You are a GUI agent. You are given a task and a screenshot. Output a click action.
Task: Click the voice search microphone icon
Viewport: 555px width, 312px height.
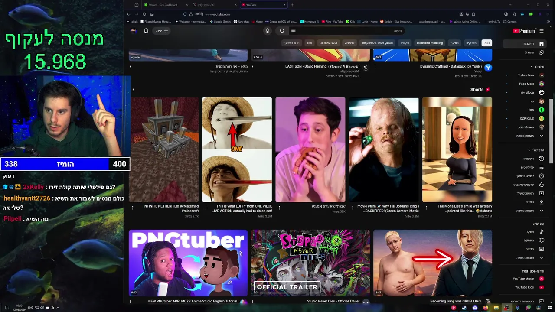[268, 31]
